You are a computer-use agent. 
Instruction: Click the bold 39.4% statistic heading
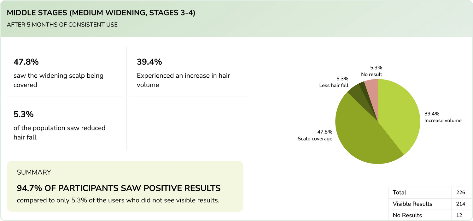(x=149, y=62)
